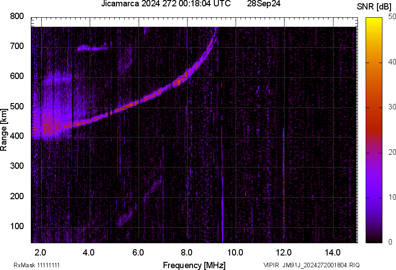396x270 pixels.
Task: Click the 8.0 MHz frequency axis label
Action: click(187, 252)
